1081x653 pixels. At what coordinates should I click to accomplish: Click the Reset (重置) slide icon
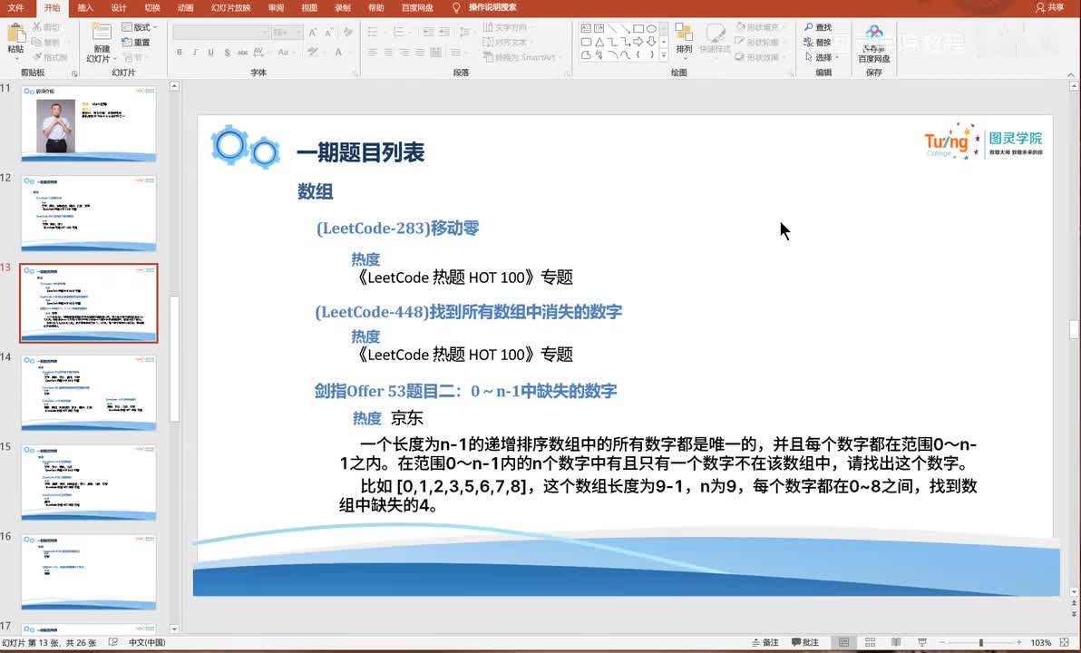click(127, 42)
